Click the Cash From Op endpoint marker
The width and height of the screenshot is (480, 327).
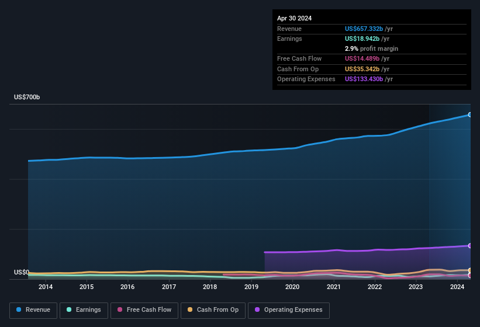point(470,270)
